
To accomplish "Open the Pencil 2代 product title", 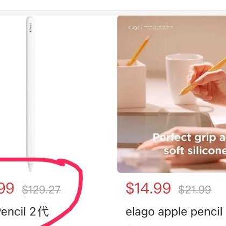I will pyautogui.click(x=24, y=211).
